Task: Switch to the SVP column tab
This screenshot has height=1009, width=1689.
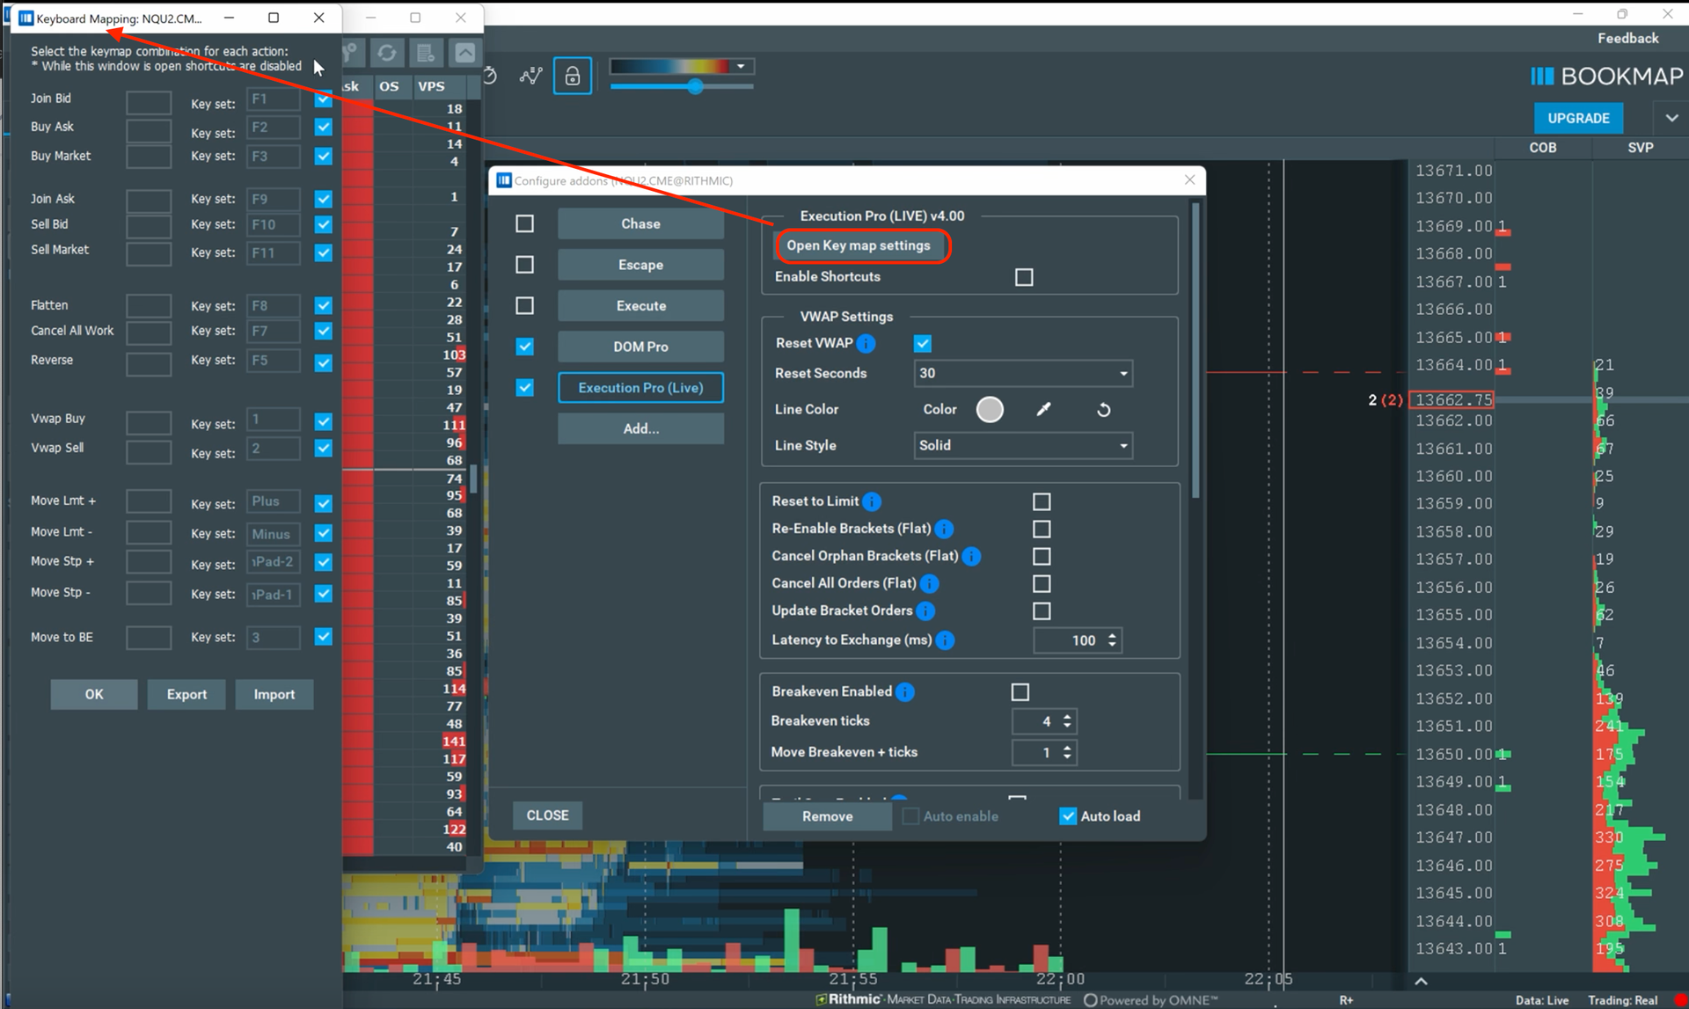Action: pos(1639,148)
